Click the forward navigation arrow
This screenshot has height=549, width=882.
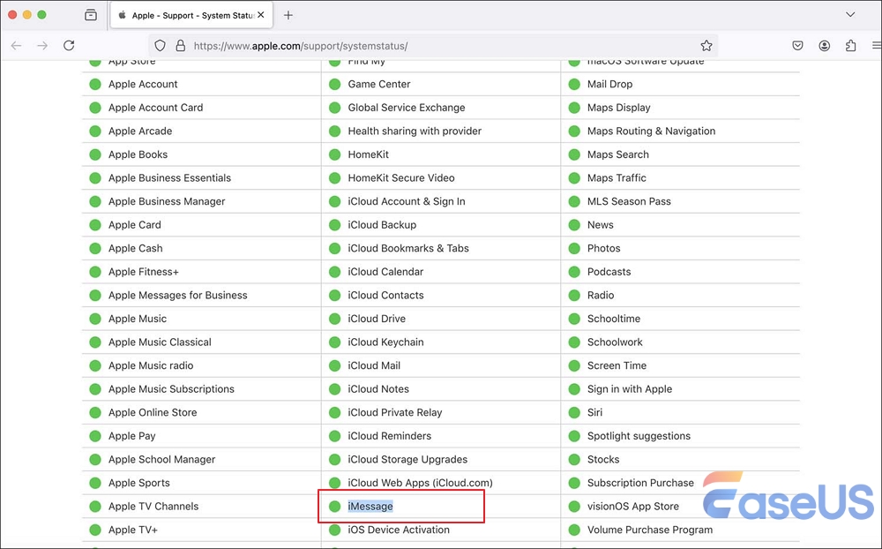coord(42,45)
